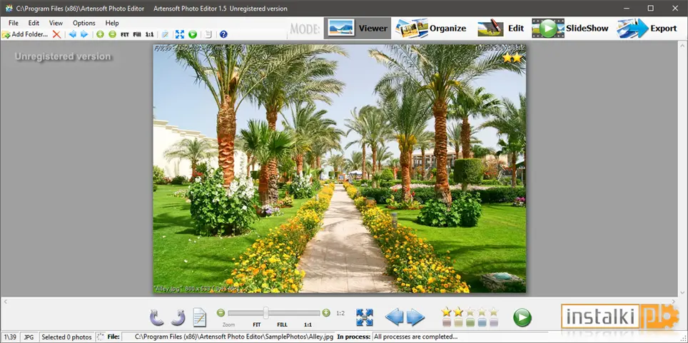Rotate photo counterclockwise with bottom panel arrow

(156, 317)
